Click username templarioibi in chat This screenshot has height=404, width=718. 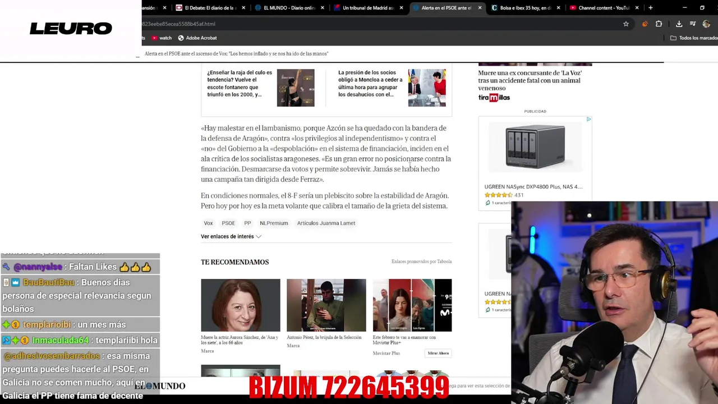pos(47,325)
